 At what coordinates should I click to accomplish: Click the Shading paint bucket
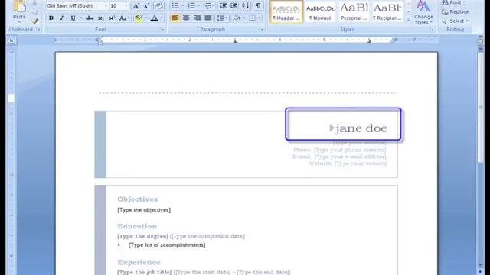[x=237, y=18]
